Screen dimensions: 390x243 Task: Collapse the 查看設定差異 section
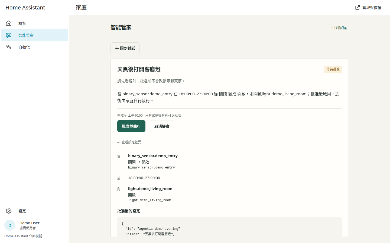tap(129, 142)
